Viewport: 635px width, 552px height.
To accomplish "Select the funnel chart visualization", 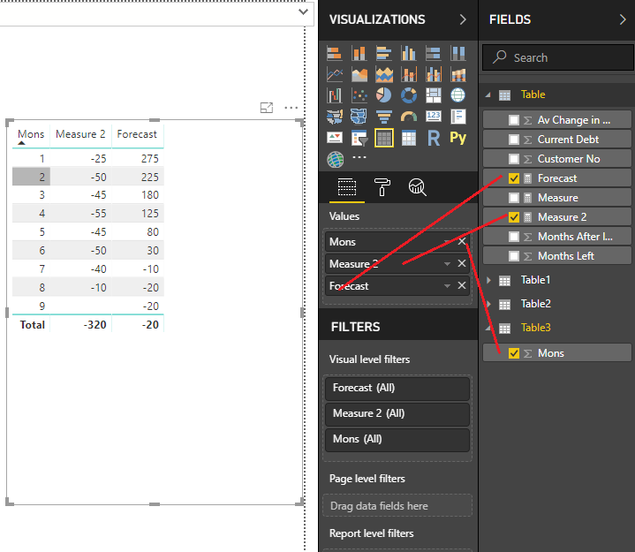I will (x=384, y=117).
